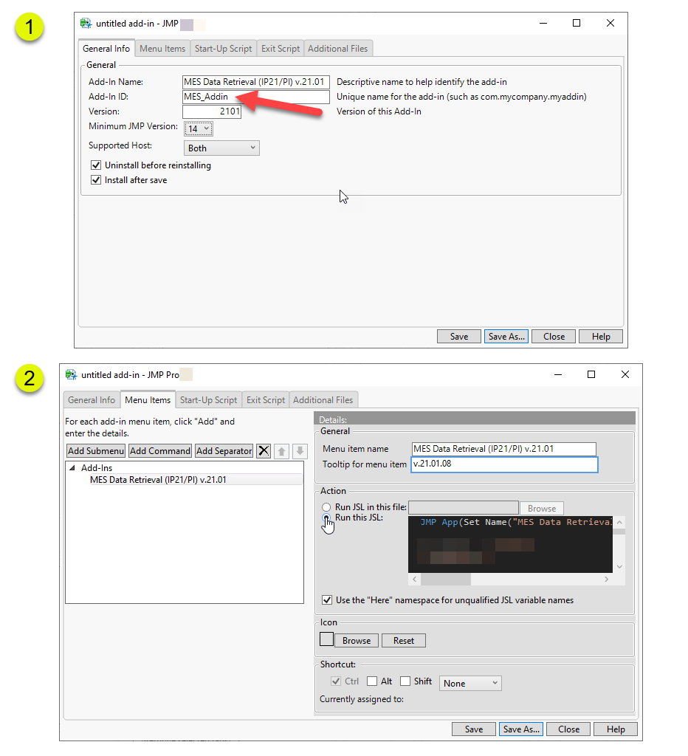Select the "Run JSL in this file" radio button
This screenshot has height=756, width=688.
click(x=326, y=507)
